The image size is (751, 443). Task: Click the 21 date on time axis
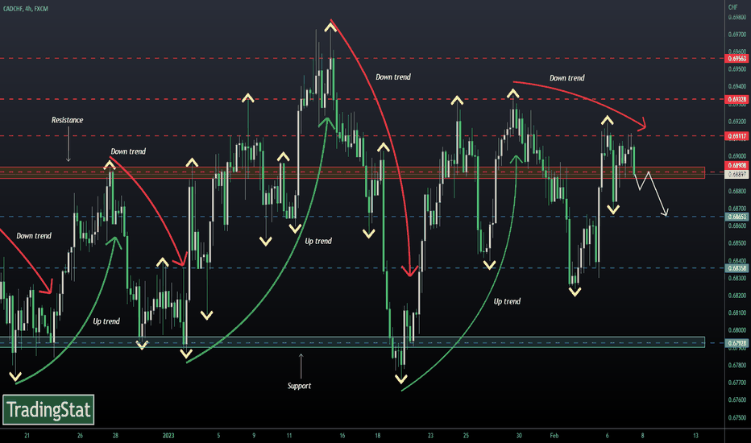27,436
